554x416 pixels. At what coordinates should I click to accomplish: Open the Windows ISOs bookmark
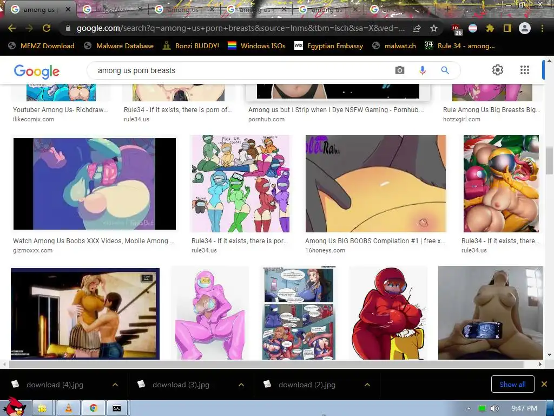point(256,45)
